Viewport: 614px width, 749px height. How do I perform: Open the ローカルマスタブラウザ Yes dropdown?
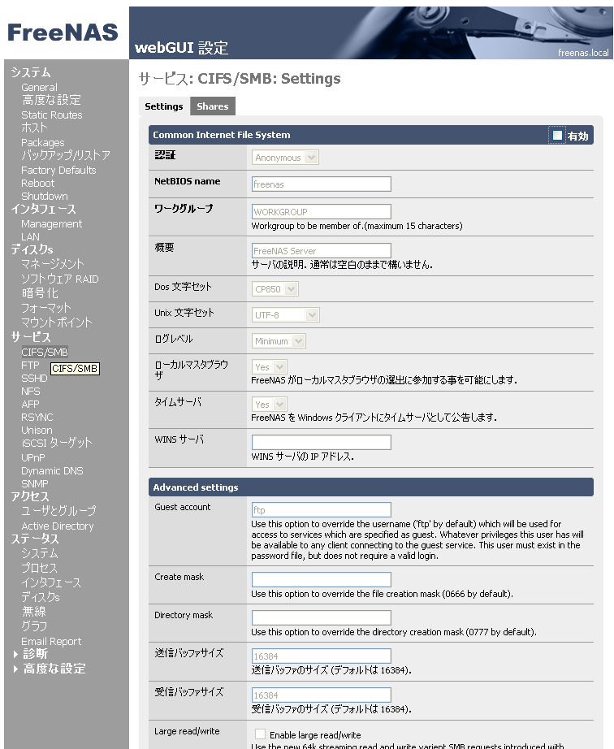coord(270,367)
